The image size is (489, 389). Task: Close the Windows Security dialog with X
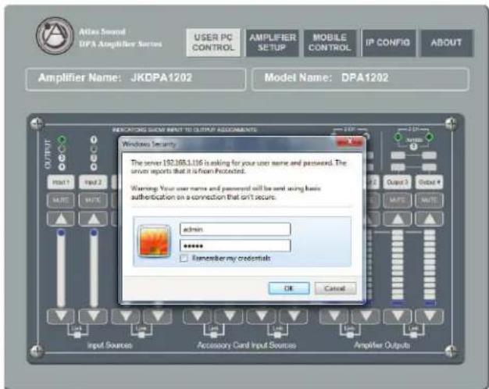click(350, 143)
